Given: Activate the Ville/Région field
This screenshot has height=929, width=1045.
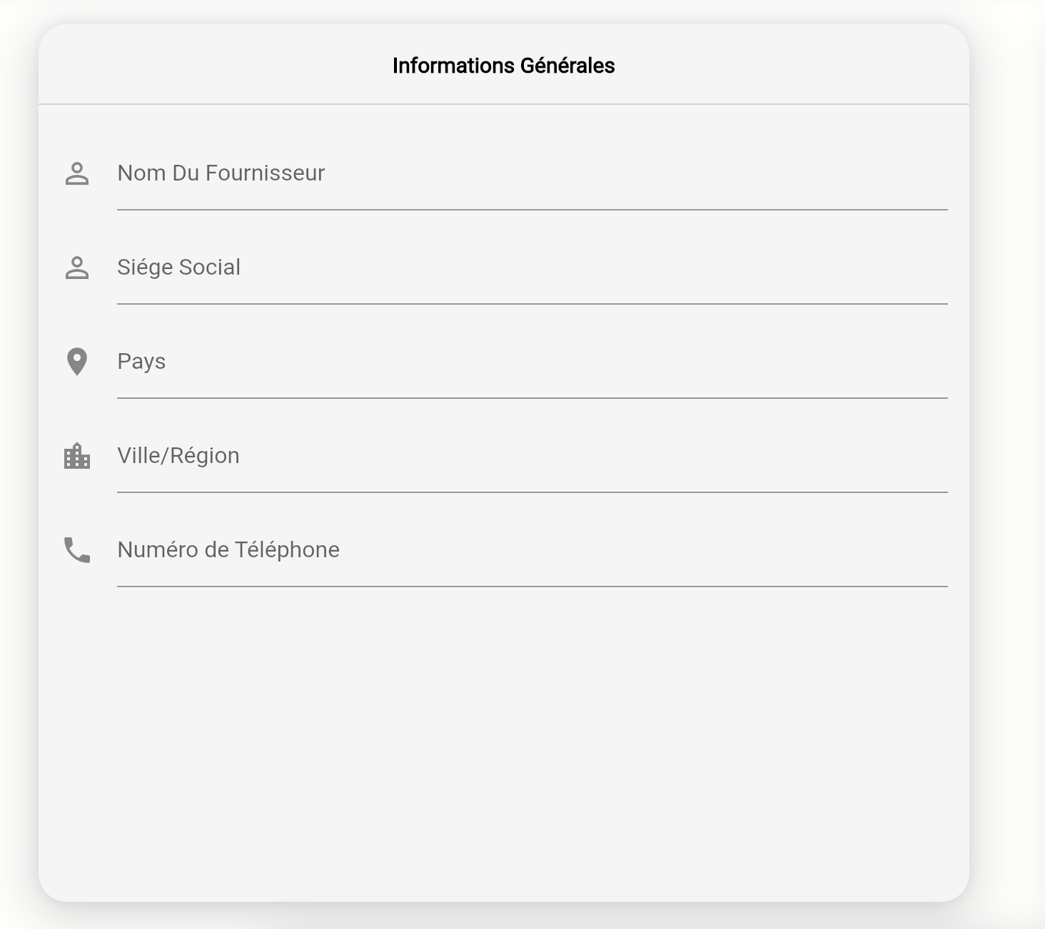Looking at the screenshot, I should pyautogui.click(x=532, y=456).
